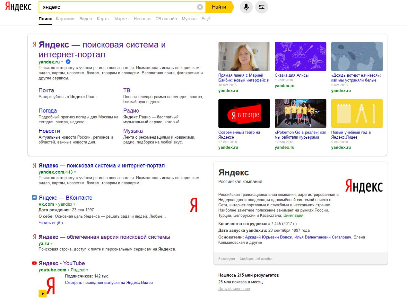Start voice search with microphone icon
Viewport: 407px width, 302px height.
coord(246,7)
